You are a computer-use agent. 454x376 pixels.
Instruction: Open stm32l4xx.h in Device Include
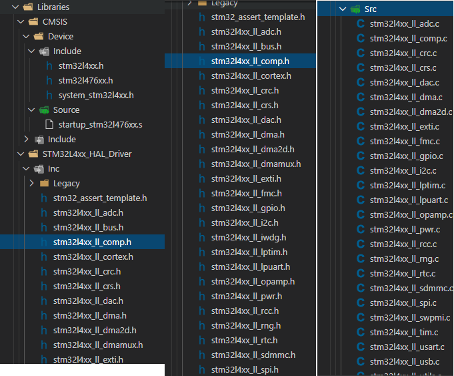pyautogui.click(x=81, y=66)
